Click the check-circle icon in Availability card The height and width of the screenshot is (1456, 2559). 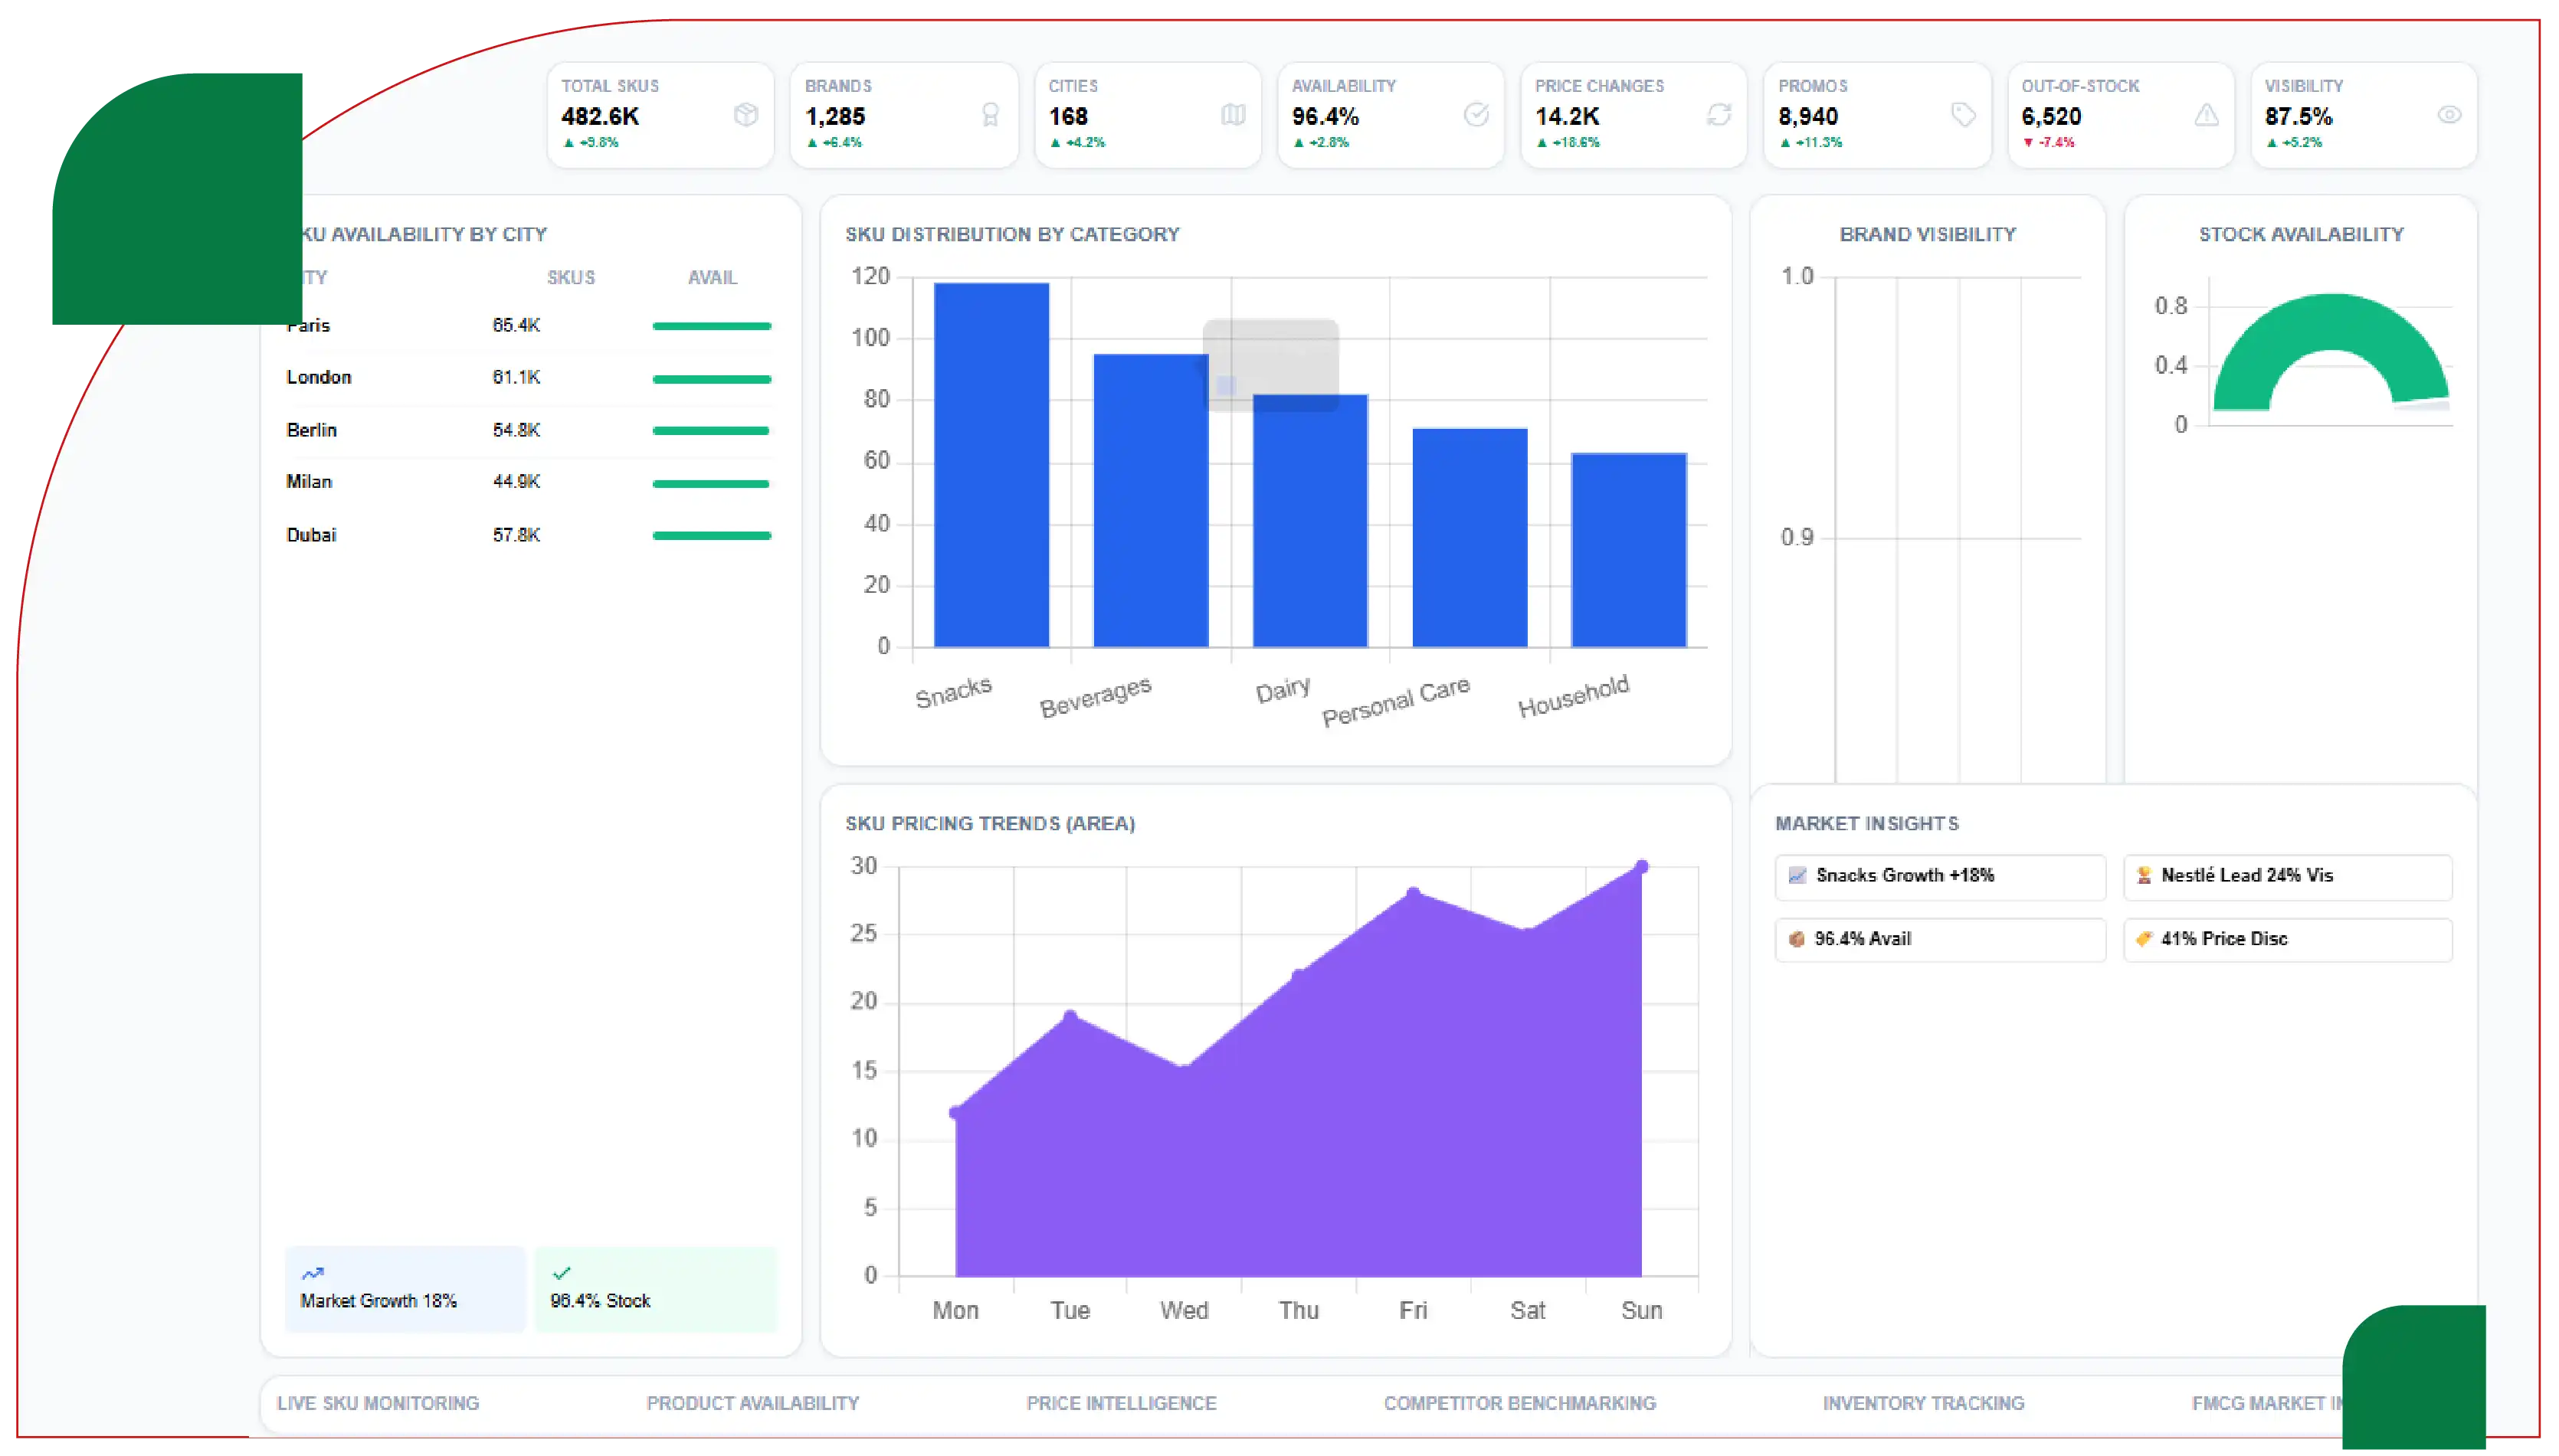[x=1476, y=115]
